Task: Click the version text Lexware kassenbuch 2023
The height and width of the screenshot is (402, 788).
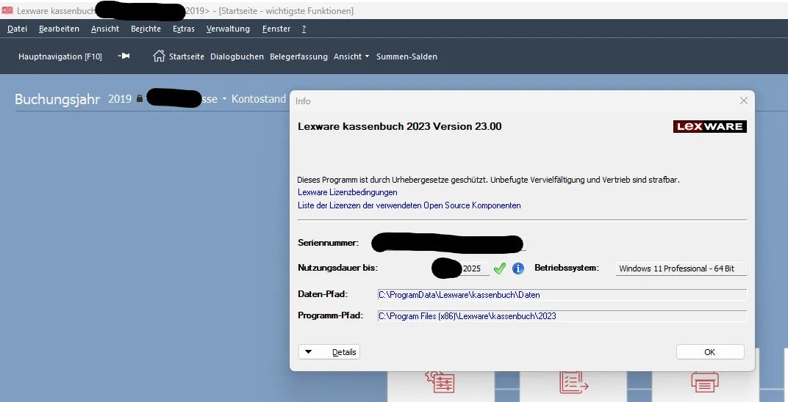Action: (x=400, y=126)
